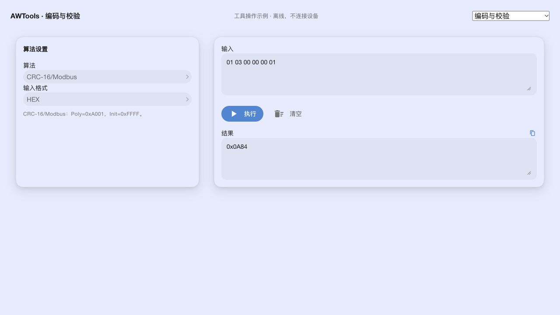Click the 结果 label
560x315 pixels.
[227, 133]
